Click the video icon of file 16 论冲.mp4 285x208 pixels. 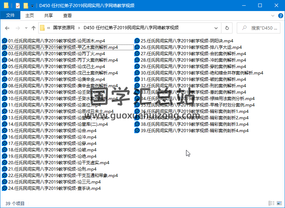[x=5, y=137]
